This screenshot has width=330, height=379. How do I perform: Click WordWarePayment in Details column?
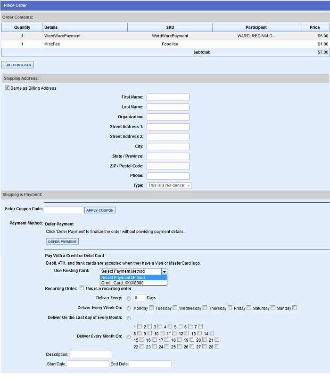click(x=62, y=36)
